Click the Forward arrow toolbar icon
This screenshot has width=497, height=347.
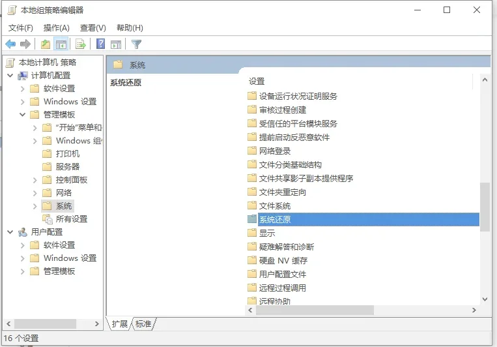[x=25, y=44]
